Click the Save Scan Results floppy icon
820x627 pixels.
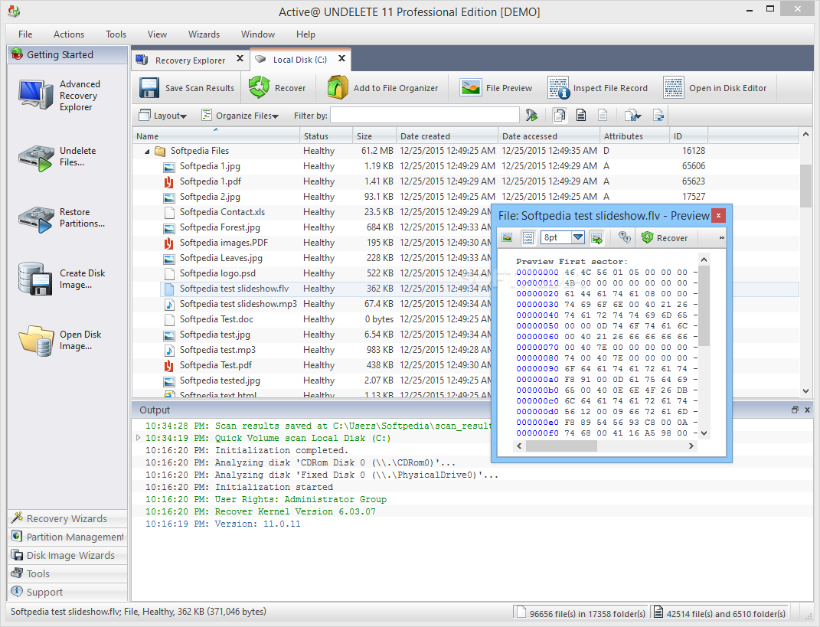(x=149, y=88)
